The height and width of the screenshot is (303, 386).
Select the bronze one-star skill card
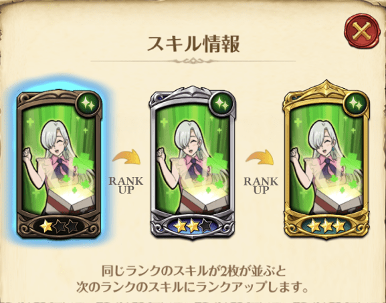point(59,164)
